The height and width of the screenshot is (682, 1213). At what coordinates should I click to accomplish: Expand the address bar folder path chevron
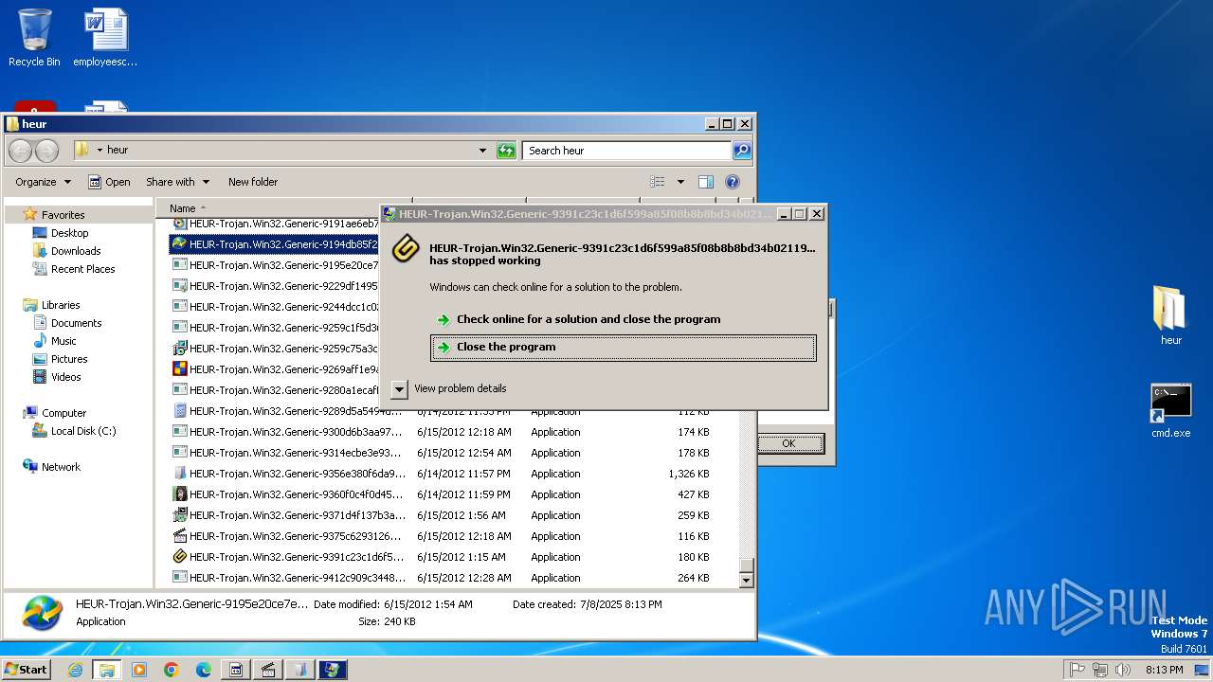(x=100, y=151)
